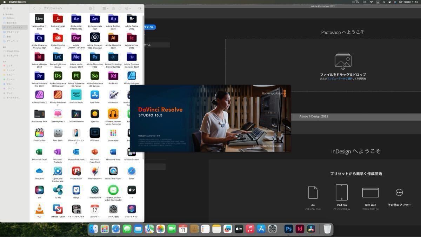Expand the Finder grouping options dropdown
This screenshot has width=421, height=237.
pyautogui.click(x=105, y=8)
